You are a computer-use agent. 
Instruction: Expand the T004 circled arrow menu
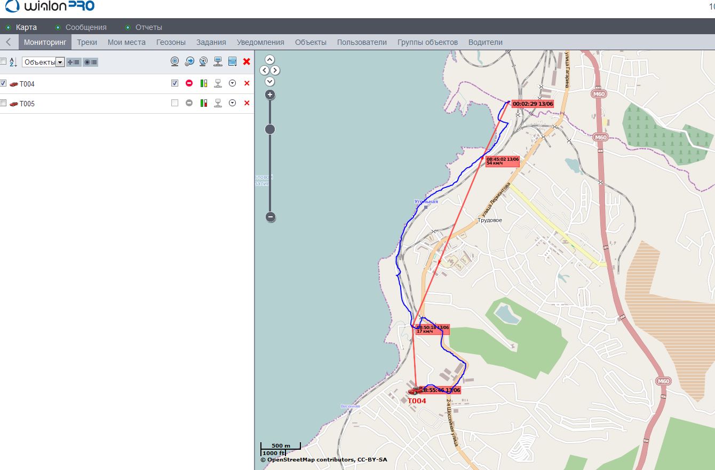(x=232, y=83)
